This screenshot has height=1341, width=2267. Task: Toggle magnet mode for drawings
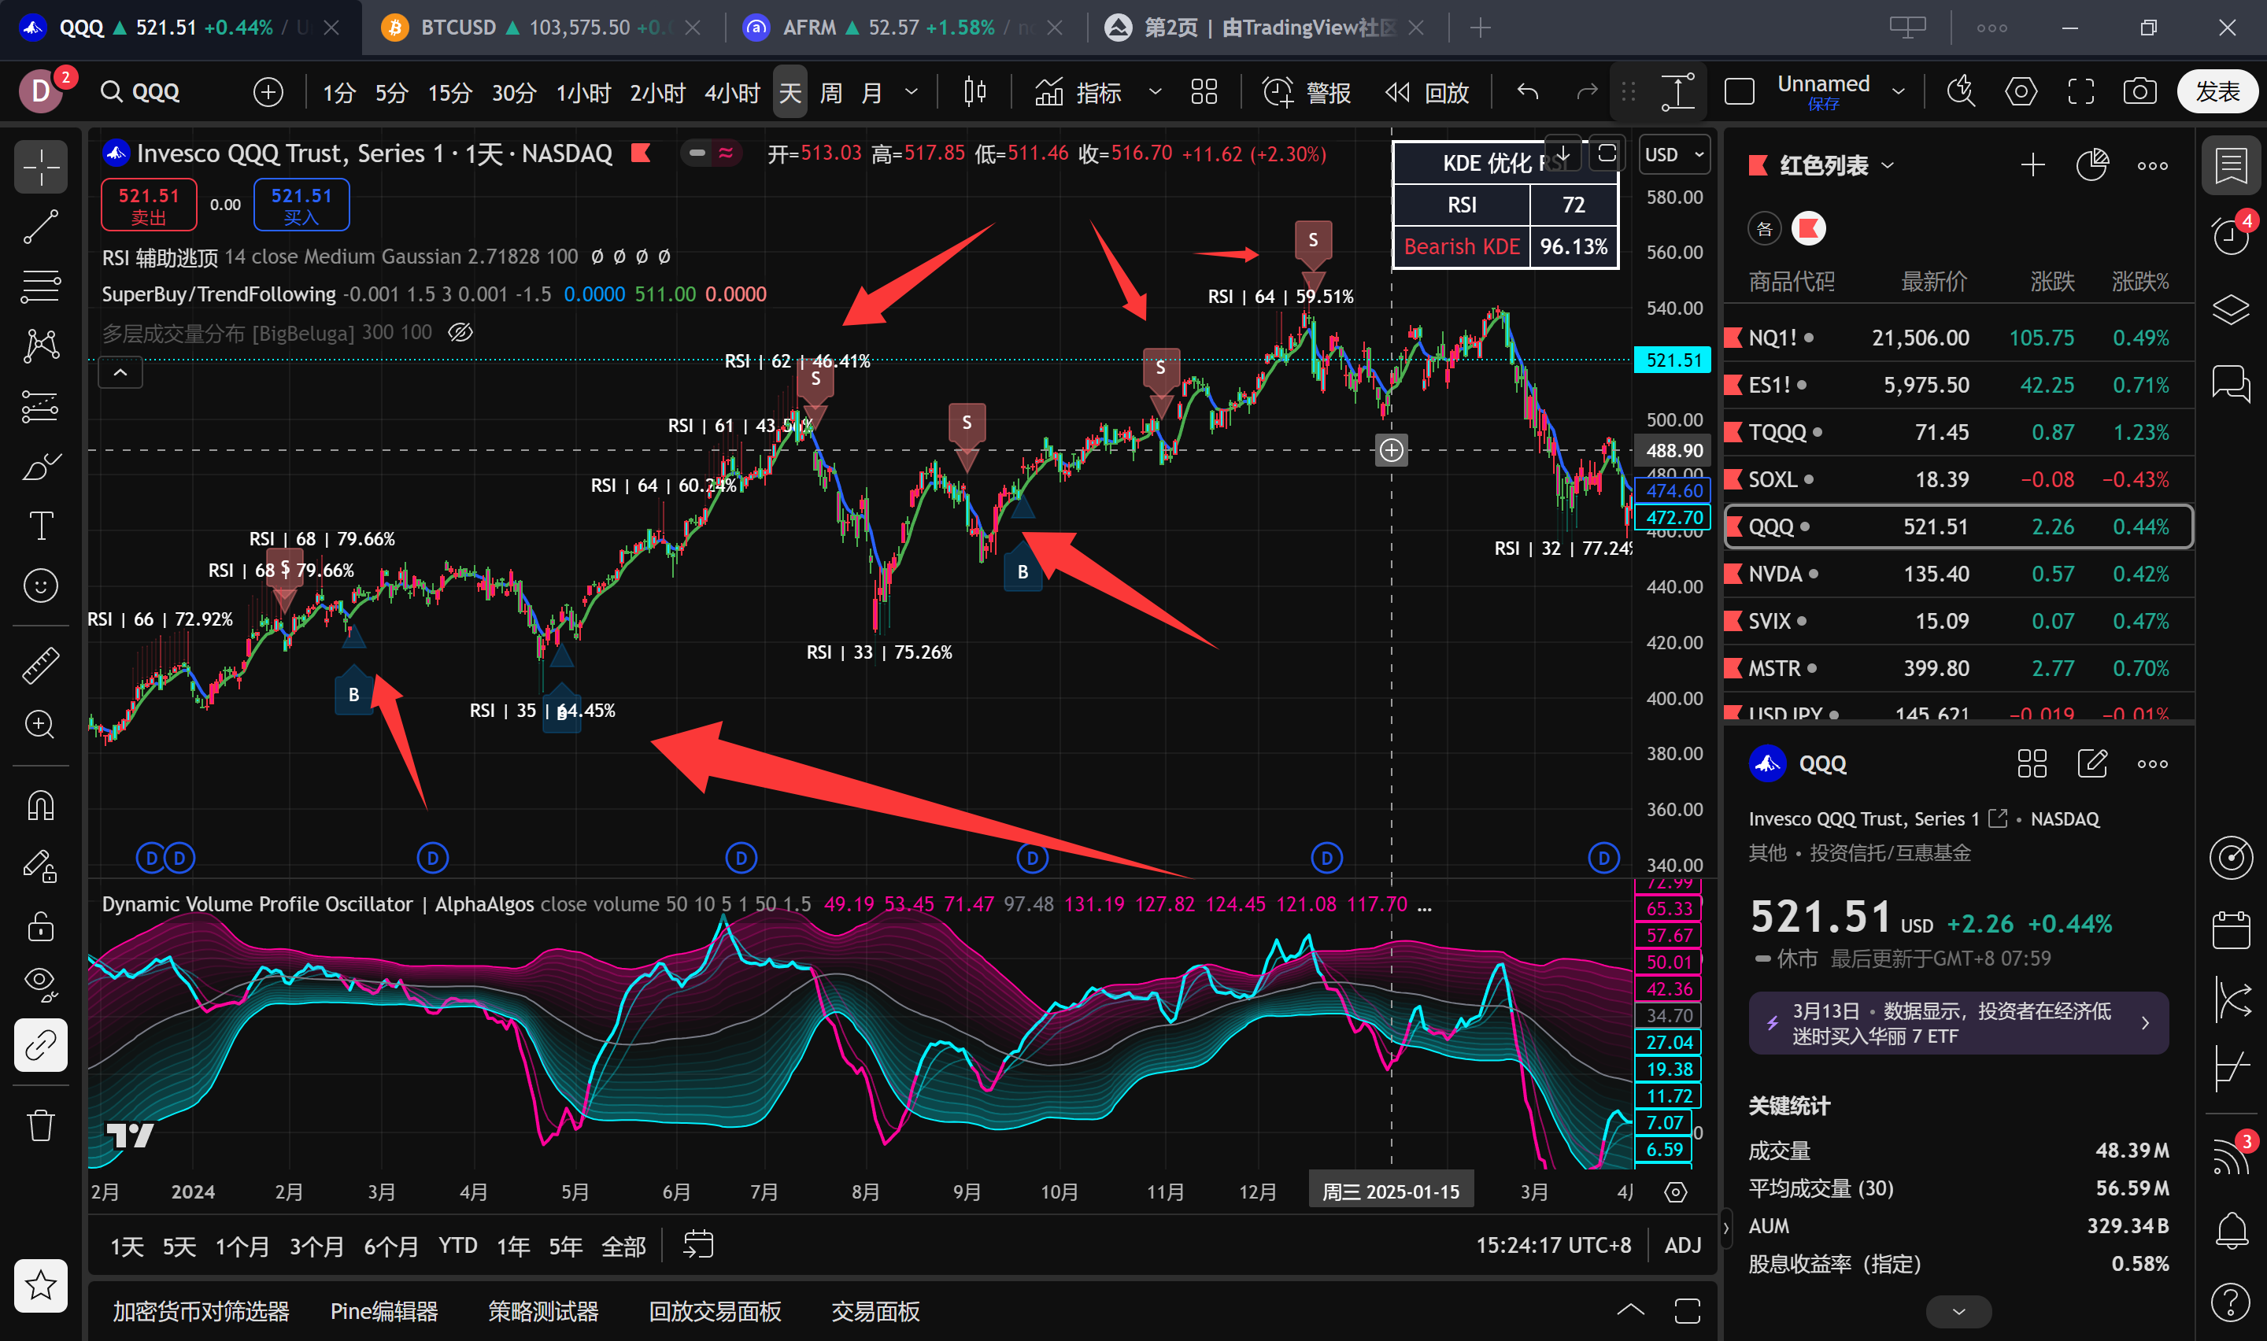(41, 805)
